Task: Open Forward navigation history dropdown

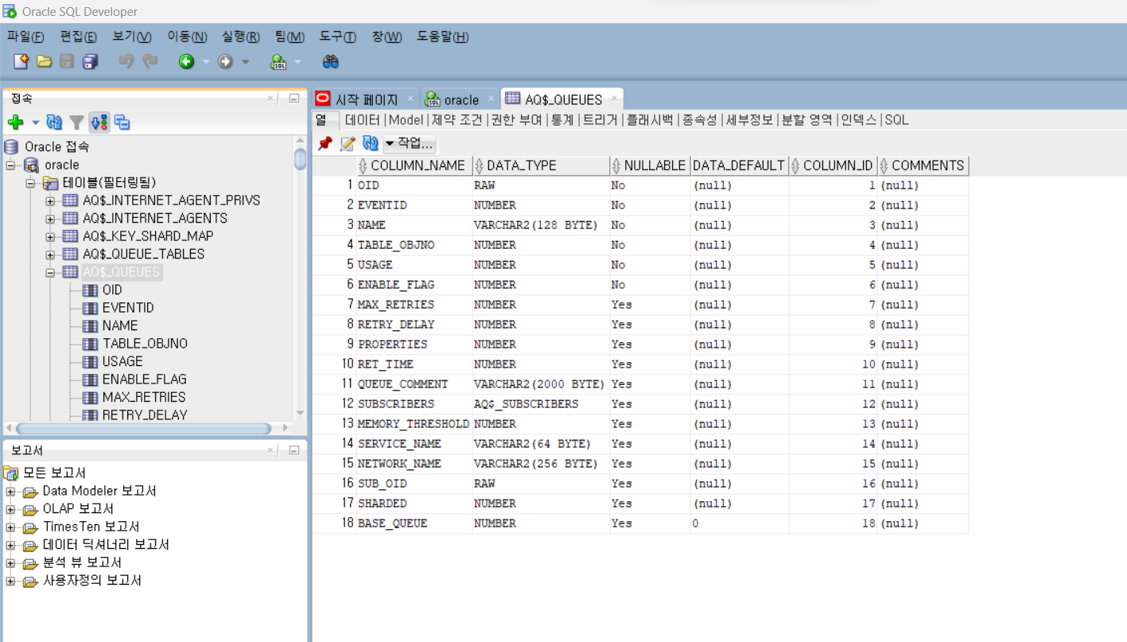Action: 245,62
